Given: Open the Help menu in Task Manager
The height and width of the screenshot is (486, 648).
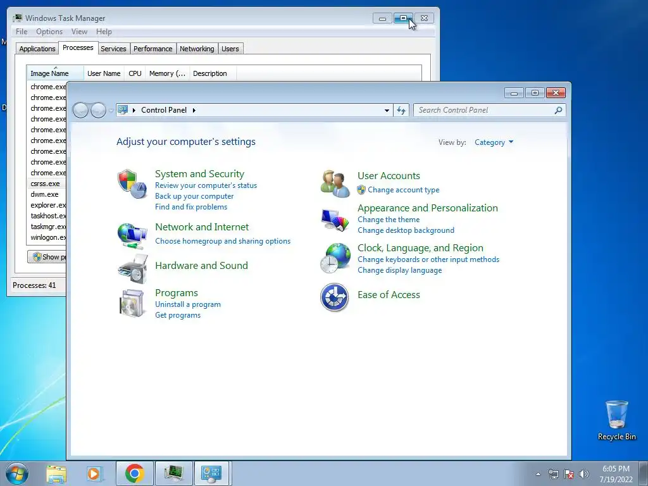Looking at the screenshot, I should [104, 32].
